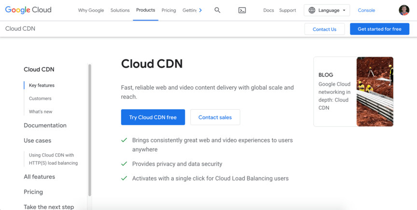417x210 pixels.
Task: Click the 'Brings consistently great web' bullet text
Action: pyautogui.click(x=212, y=144)
